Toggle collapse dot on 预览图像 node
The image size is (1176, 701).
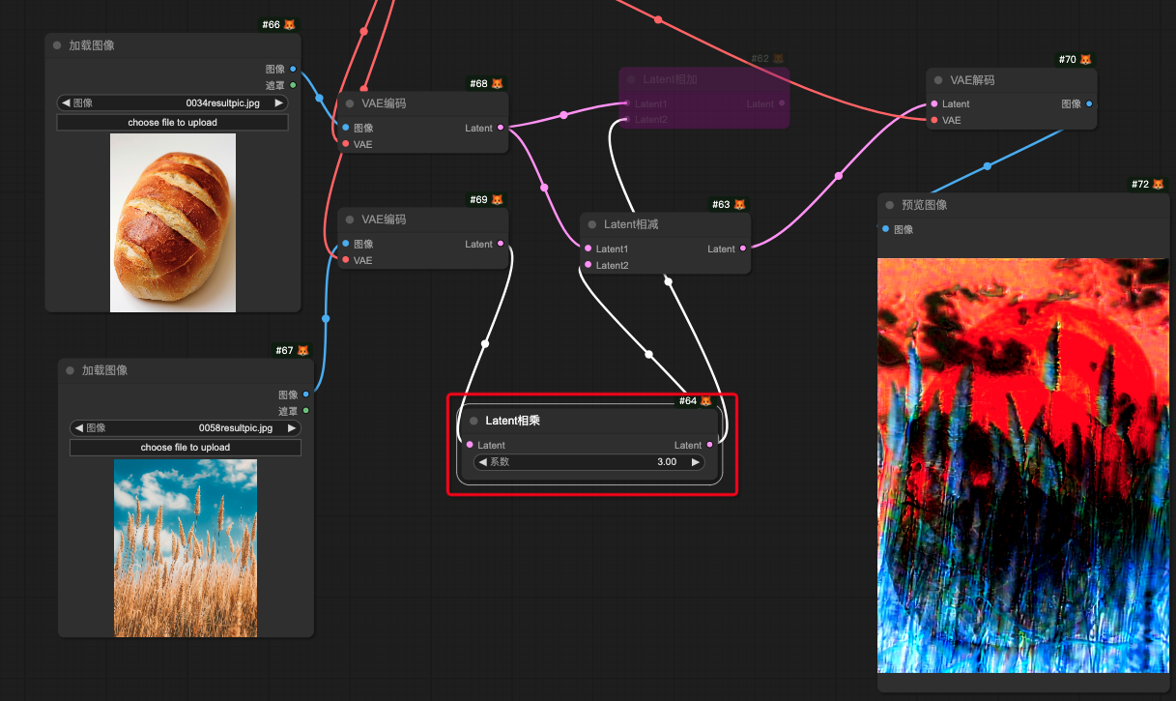click(890, 205)
